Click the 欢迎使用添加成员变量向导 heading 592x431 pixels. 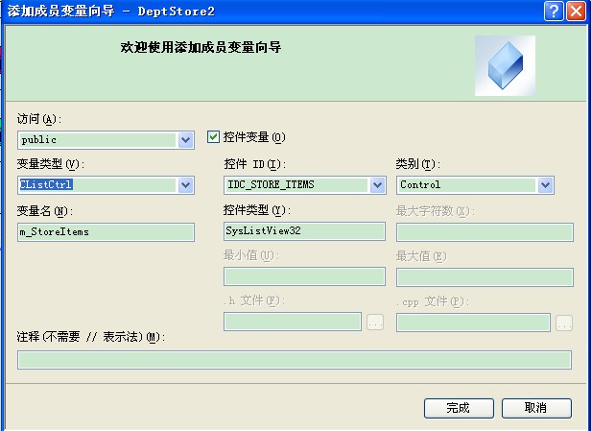pos(201,48)
